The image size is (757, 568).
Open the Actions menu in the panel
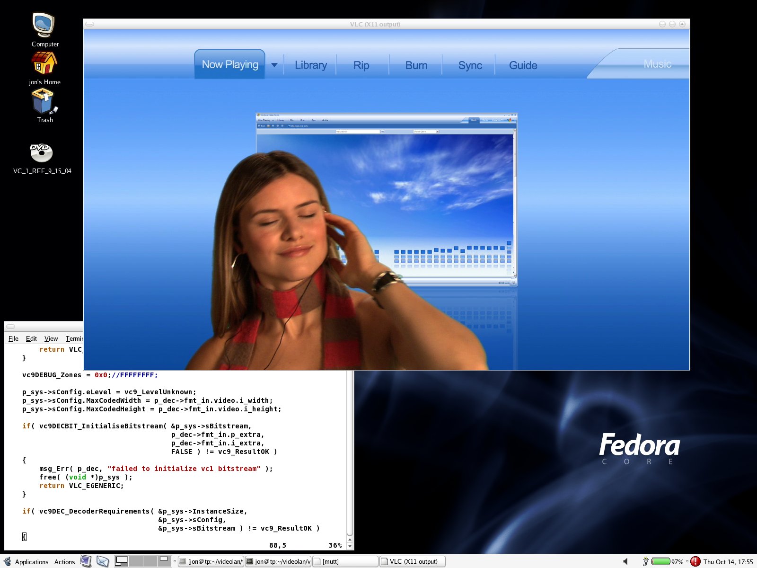pos(64,562)
